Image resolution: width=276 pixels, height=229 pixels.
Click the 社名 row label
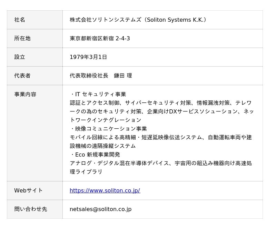click(20, 20)
